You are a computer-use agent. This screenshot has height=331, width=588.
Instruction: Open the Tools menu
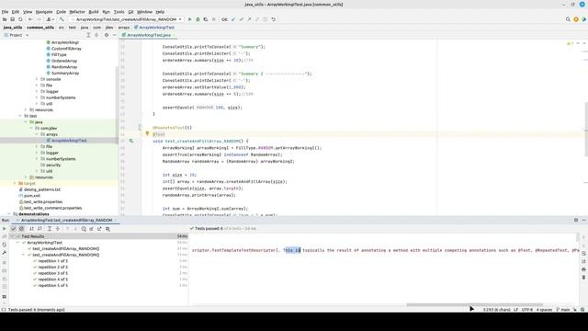pos(119,12)
